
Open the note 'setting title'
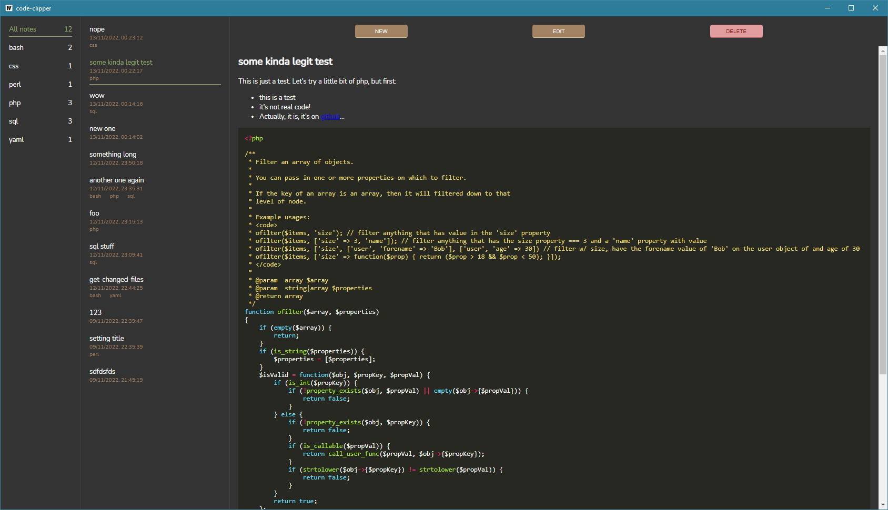[x=107, y=338]
